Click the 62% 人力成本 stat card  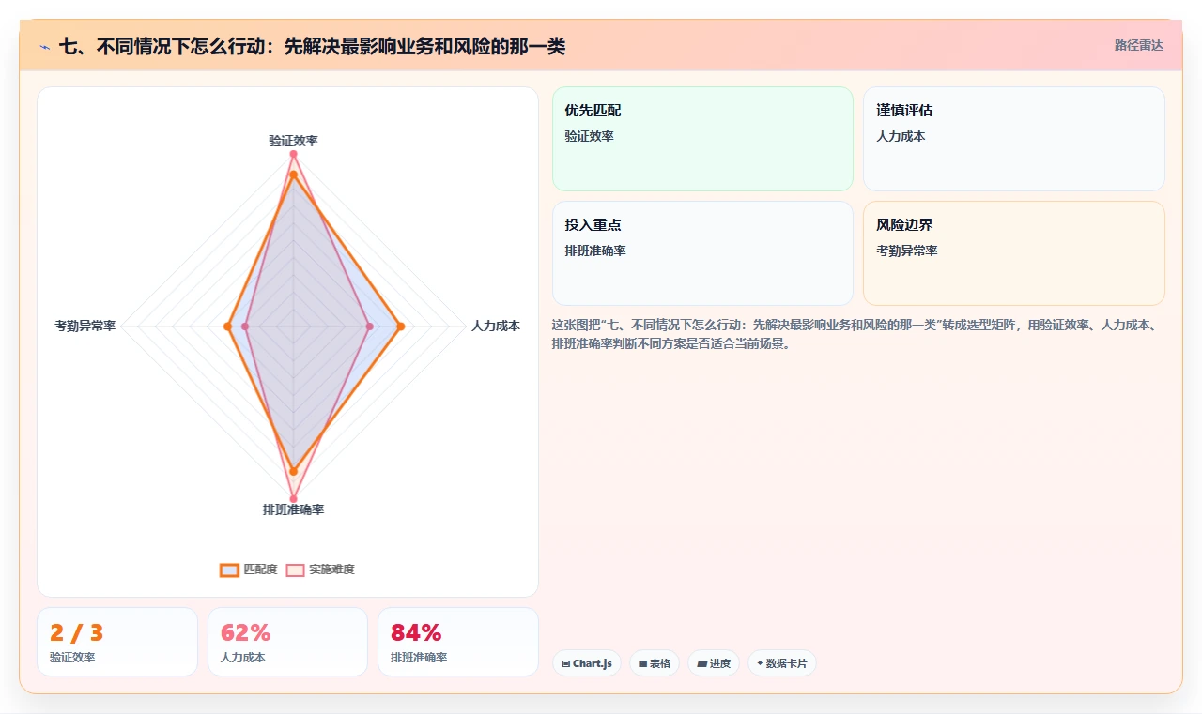point(287,642)
